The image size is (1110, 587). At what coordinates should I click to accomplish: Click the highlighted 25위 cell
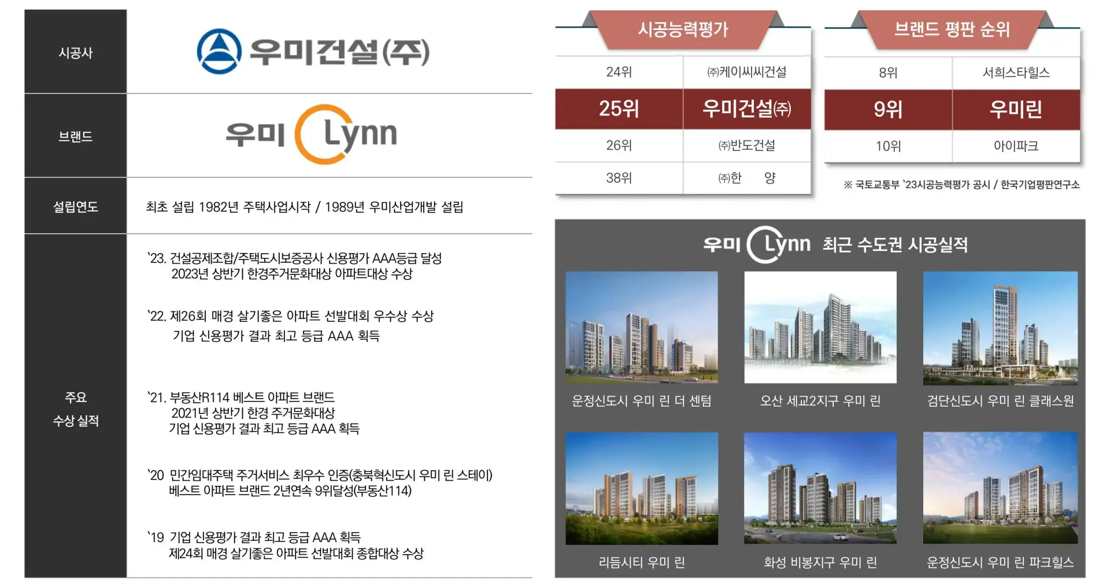(619, 109)
